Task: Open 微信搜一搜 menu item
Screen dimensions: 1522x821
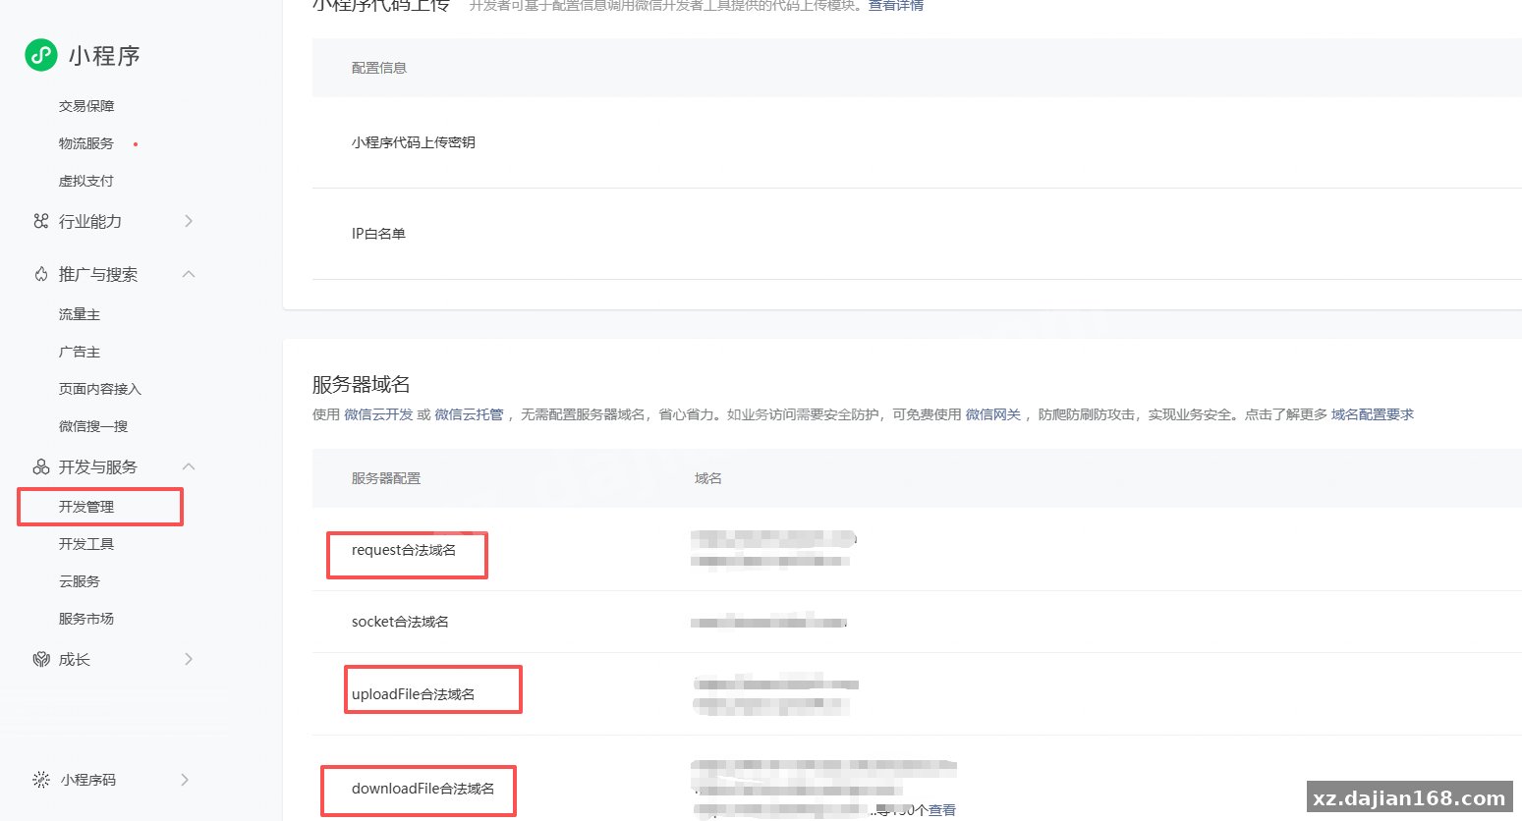Action: (x=93, y=426)
